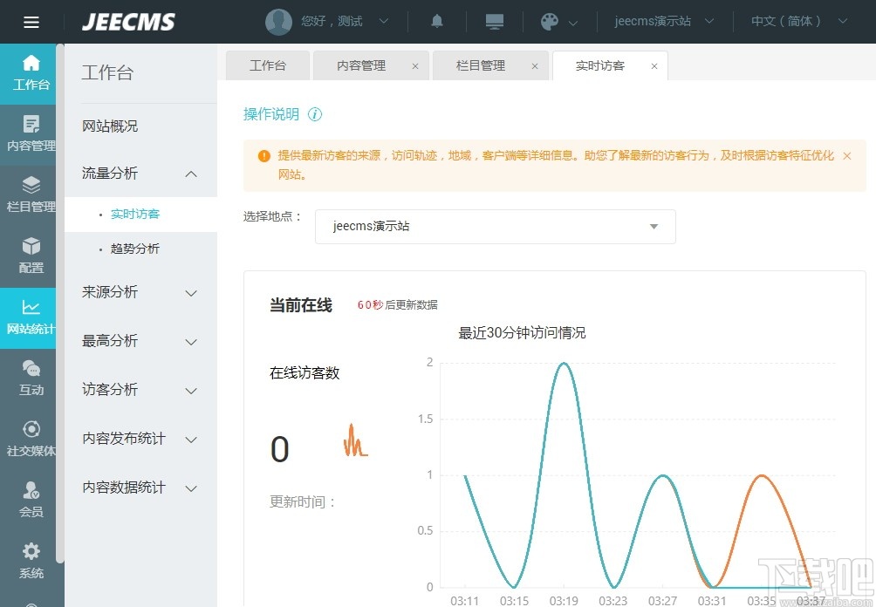Viewport: 876px width, 607px height.
Task: Select the 内容管理 sidebar icon
Action: [x=30, y=133]
